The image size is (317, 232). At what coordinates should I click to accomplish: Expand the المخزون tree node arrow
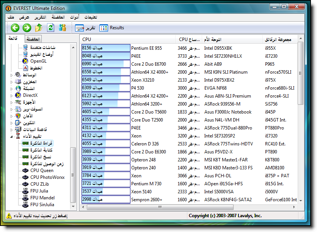(11, 82)
